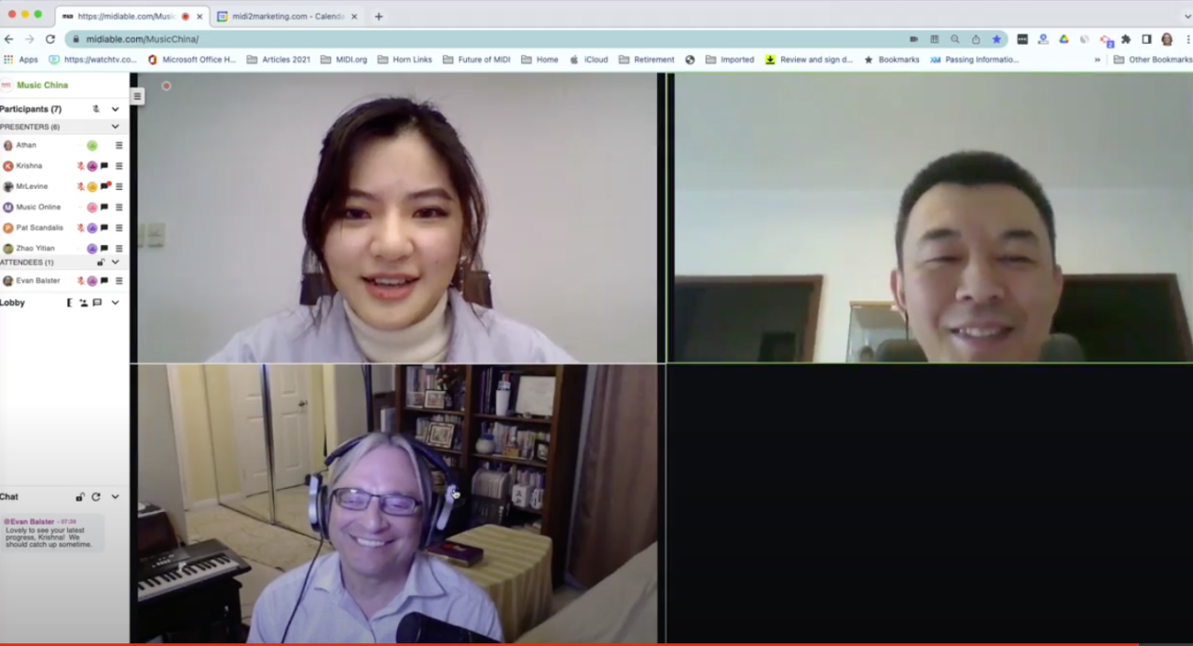Viewport: 1193px width, 646px height.
Task: Switch to the midi2marketing.com Calendar tab
Action: click(x=282, y=16)
